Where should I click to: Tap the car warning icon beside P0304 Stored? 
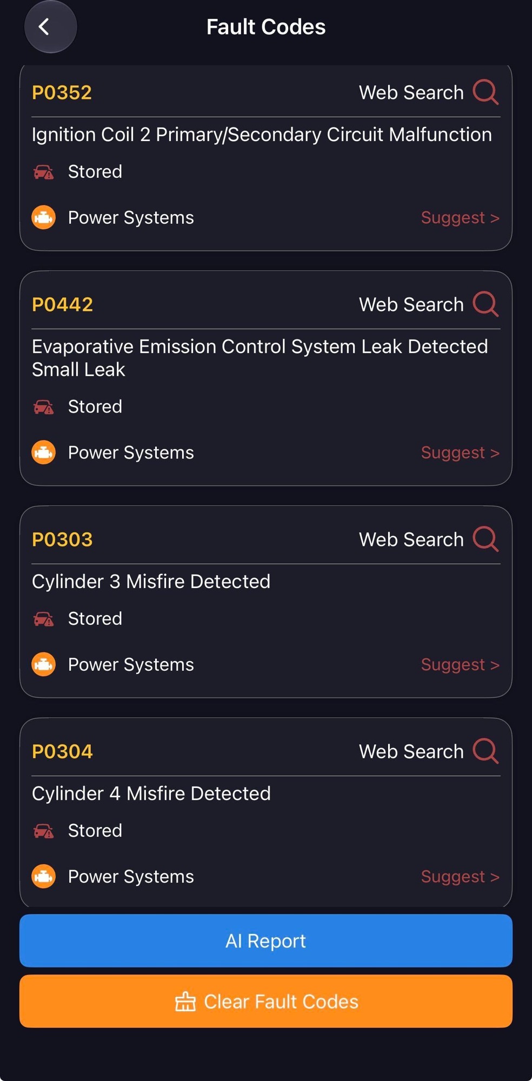44,830
